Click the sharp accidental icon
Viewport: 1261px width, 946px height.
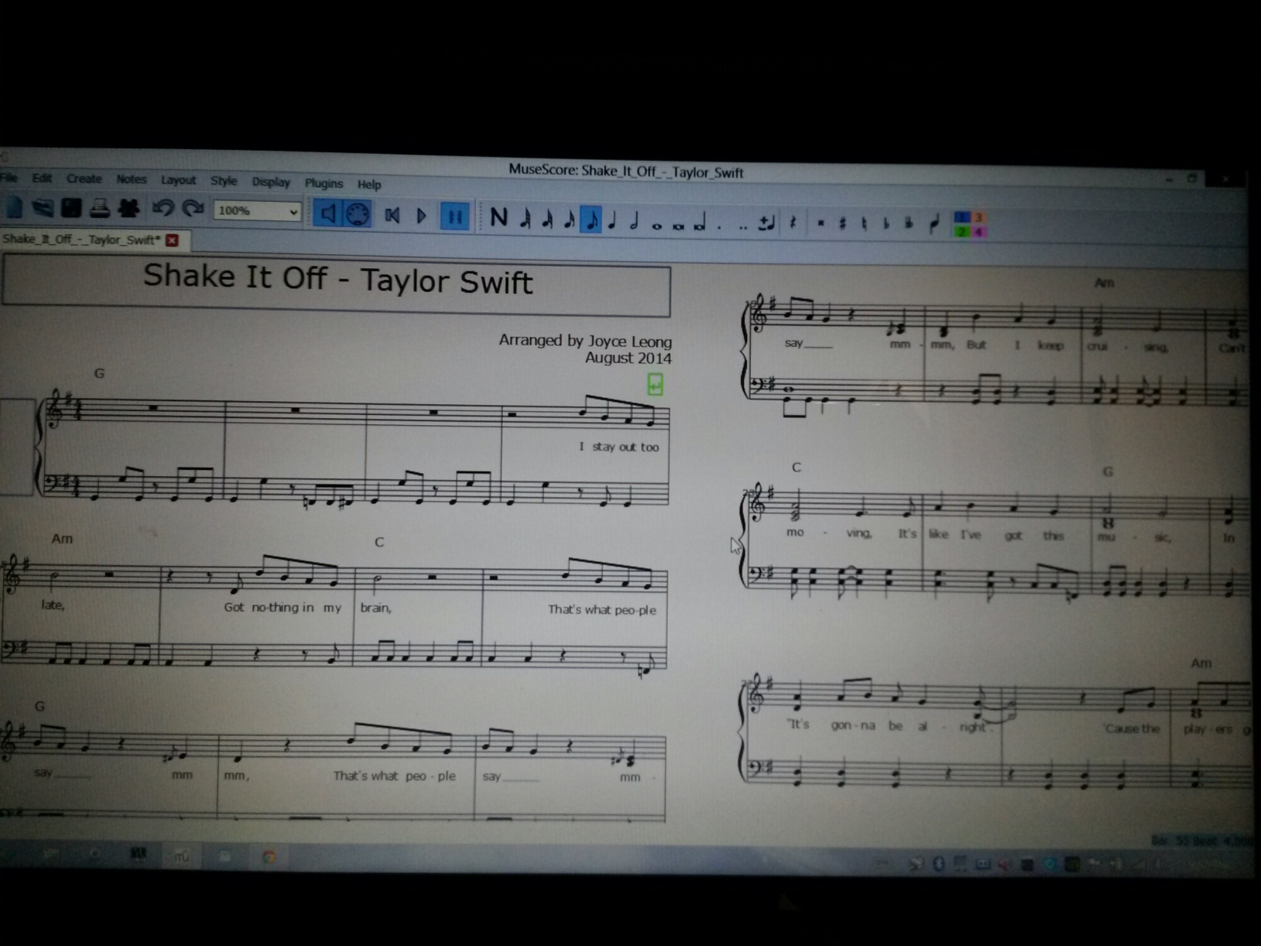[842, 223]
